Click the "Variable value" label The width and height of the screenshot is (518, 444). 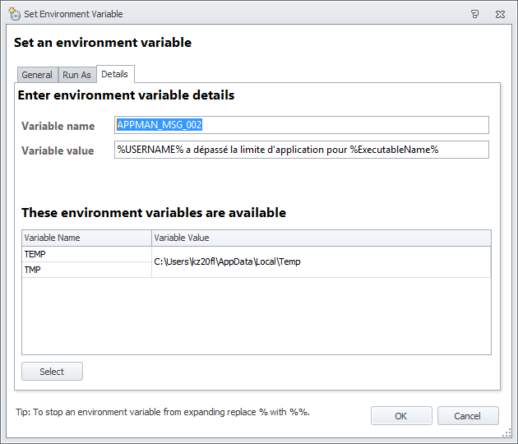click(58, 150)
